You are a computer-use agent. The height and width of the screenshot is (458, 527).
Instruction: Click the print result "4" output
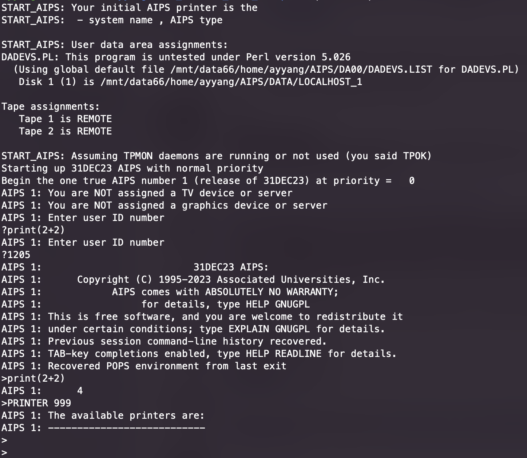tap(80, 391)
